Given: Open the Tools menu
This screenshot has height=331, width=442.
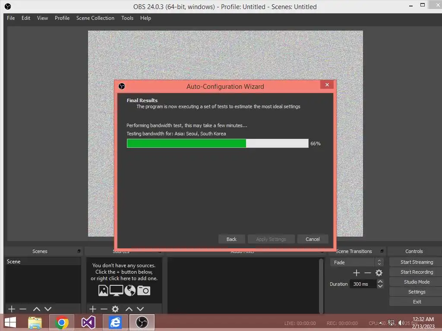Looking at the screenshot, I should pos(127,18).
